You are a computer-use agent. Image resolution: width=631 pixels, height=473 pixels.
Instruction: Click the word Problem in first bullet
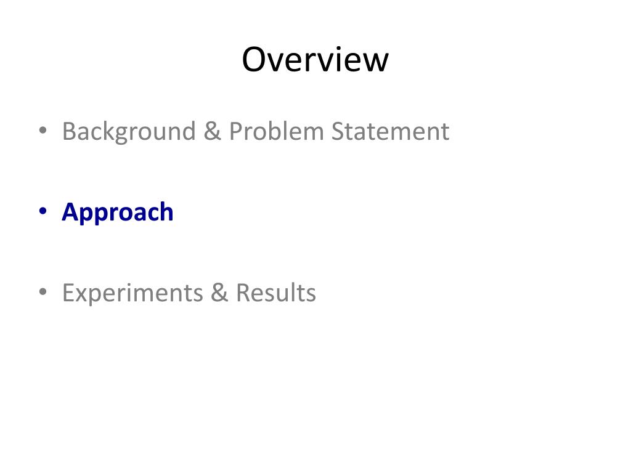coord(276,131)
